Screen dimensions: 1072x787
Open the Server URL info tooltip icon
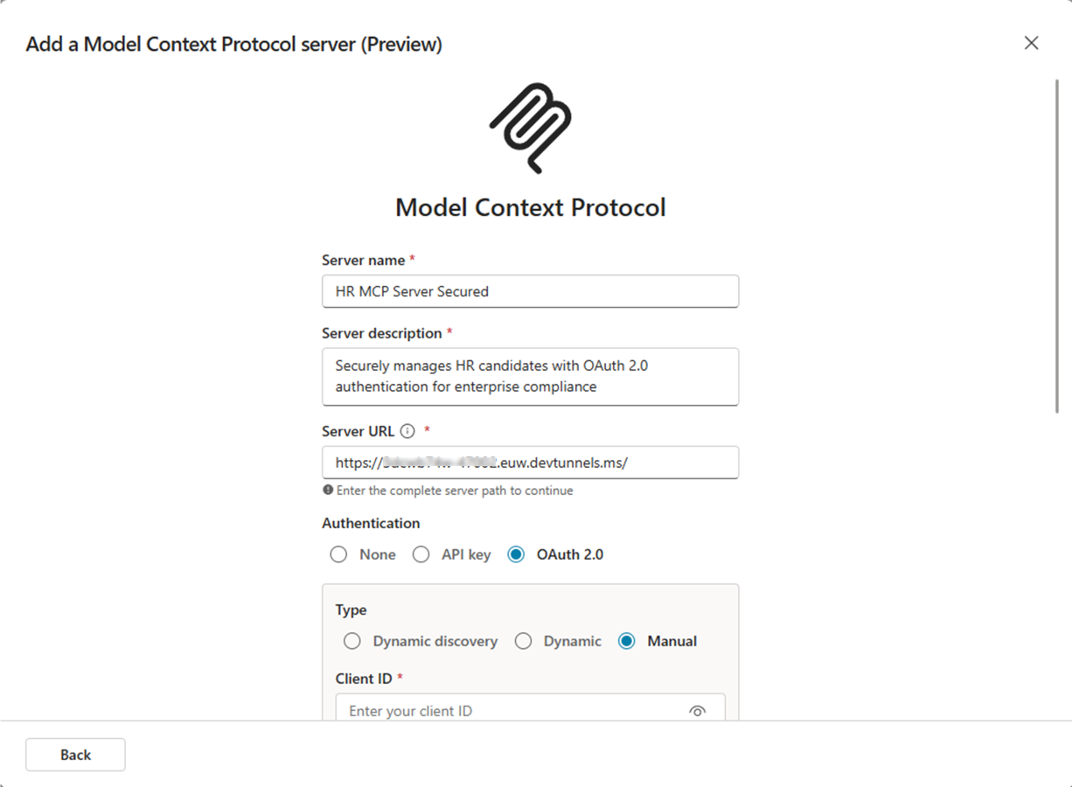[407, 430]
